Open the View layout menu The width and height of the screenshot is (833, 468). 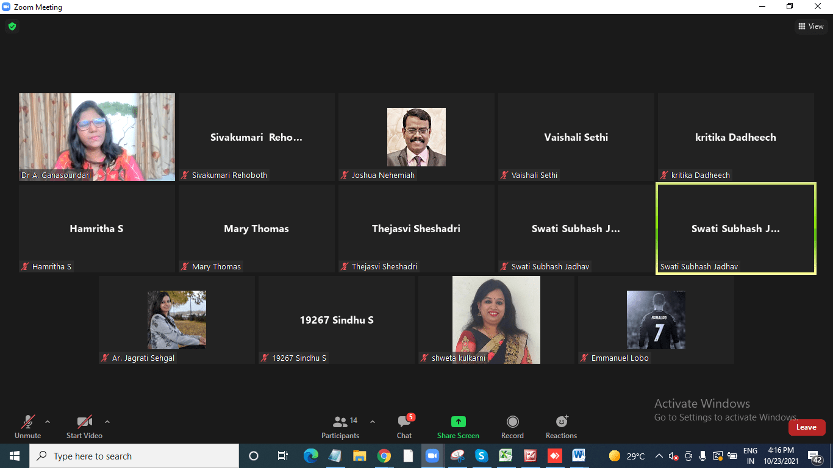coord(811,26)
